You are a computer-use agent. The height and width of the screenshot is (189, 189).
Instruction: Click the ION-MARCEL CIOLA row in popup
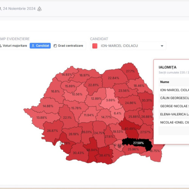point(174,90)
